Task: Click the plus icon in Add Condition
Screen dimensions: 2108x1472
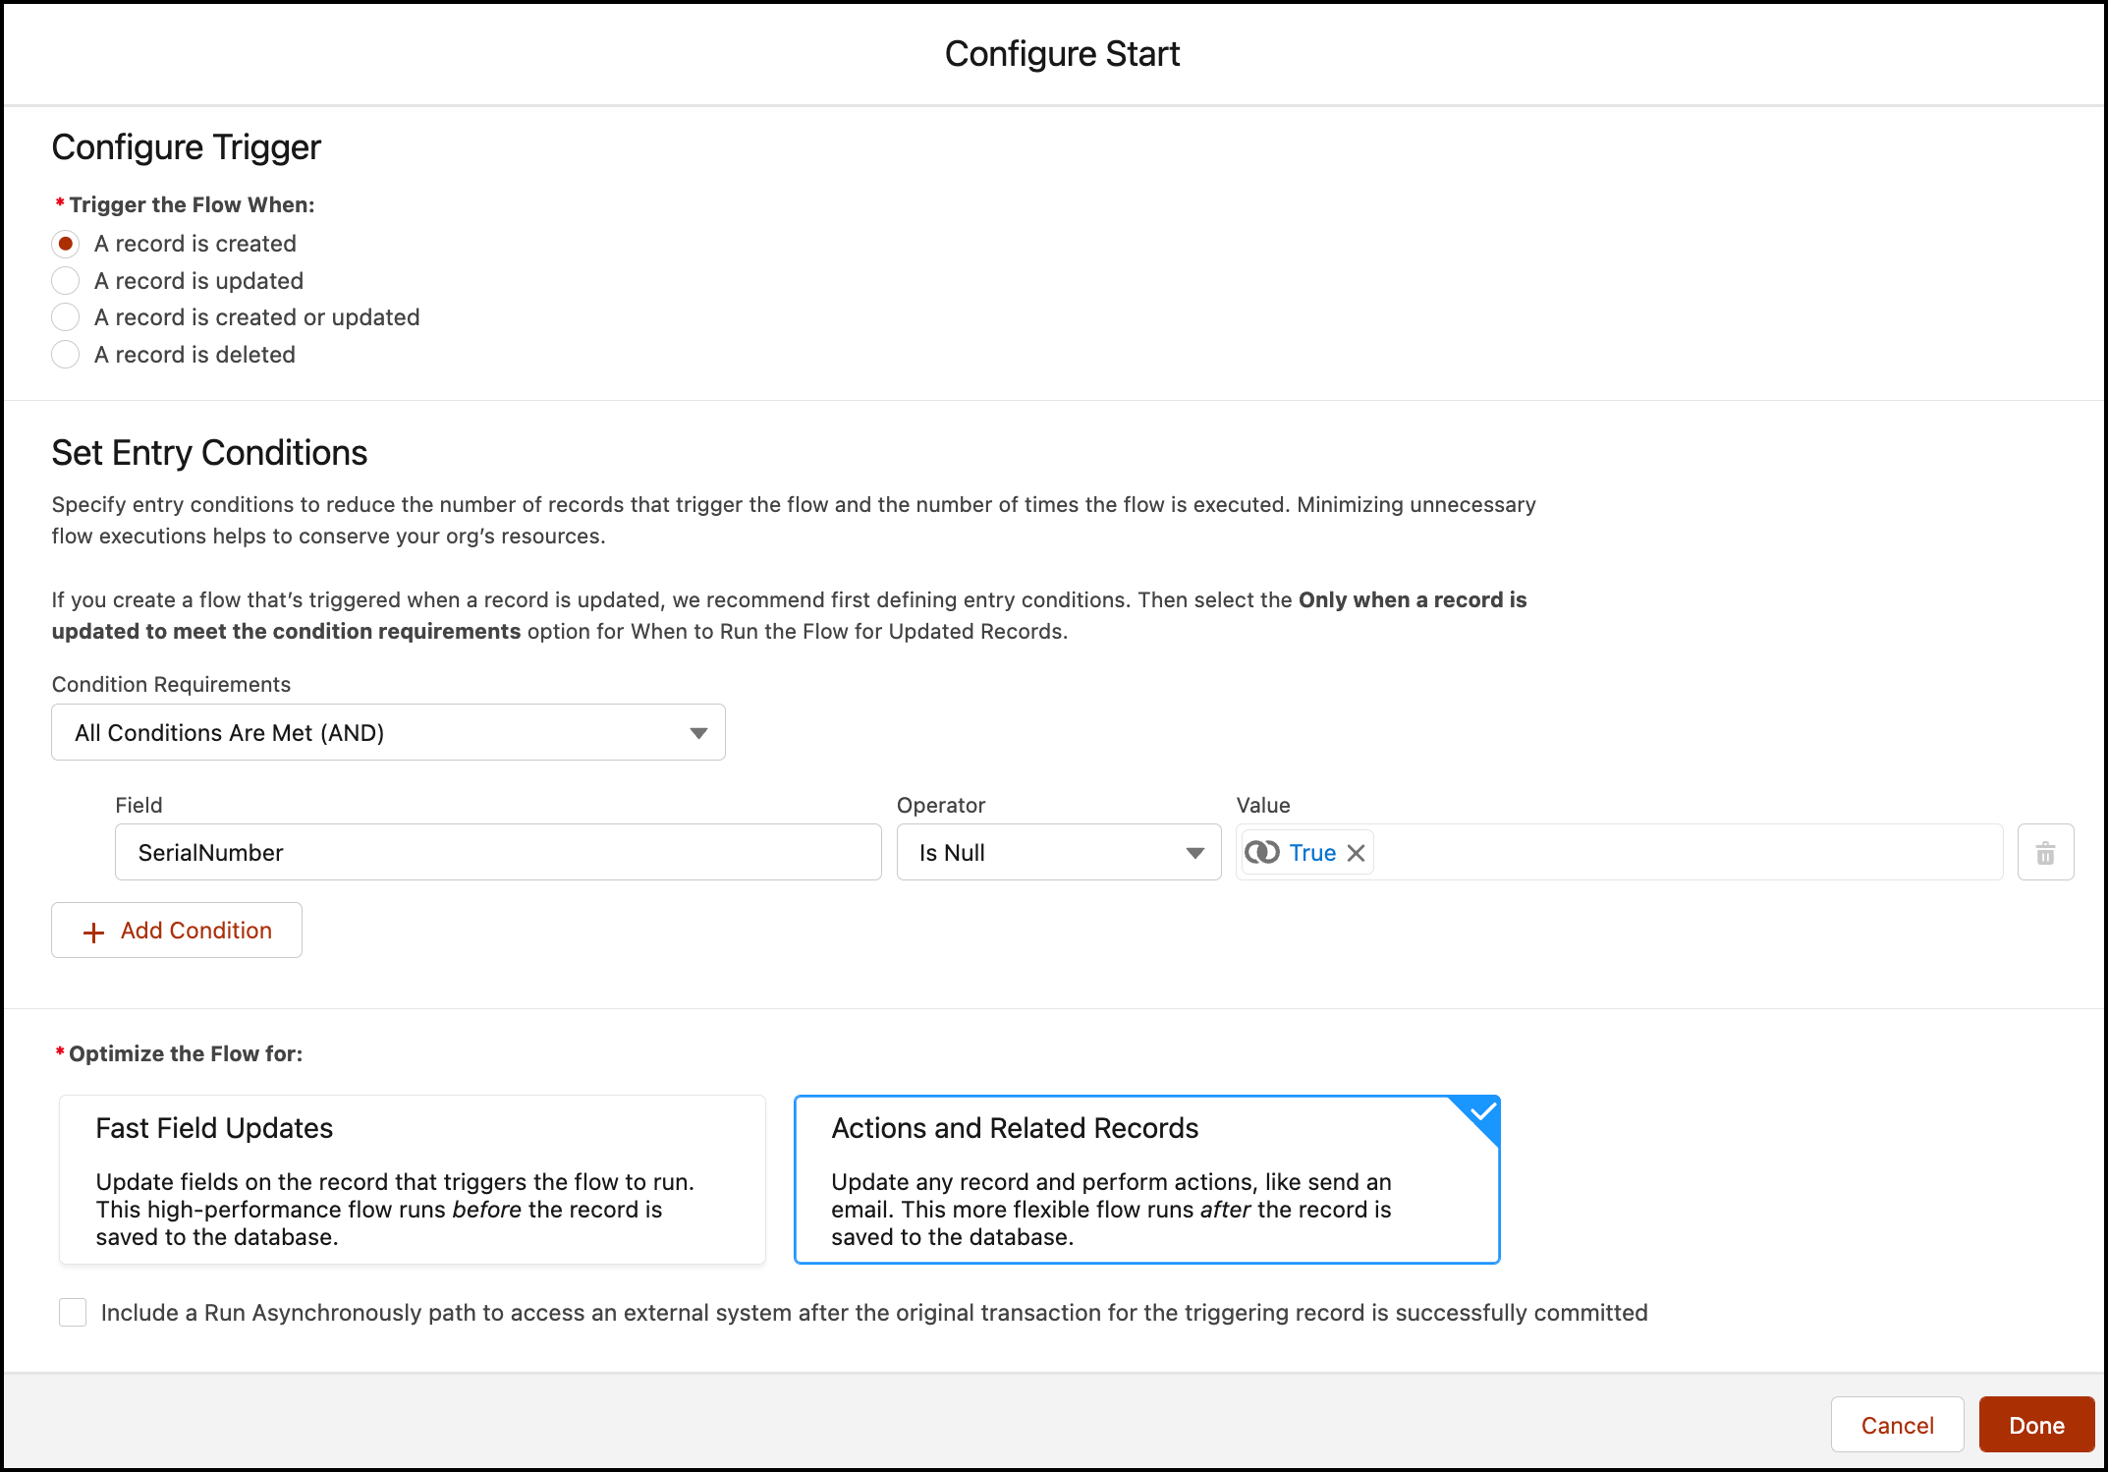Action: click(x=94, y=932)
